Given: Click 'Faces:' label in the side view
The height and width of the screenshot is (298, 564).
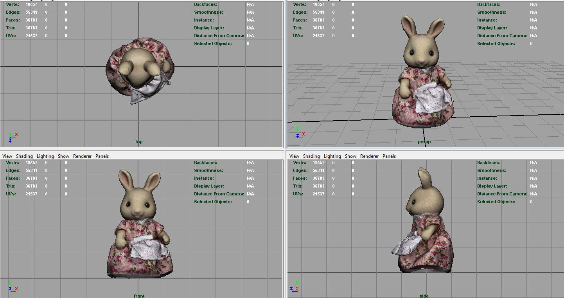Looking at the screenshot, I should coord(300,178).
